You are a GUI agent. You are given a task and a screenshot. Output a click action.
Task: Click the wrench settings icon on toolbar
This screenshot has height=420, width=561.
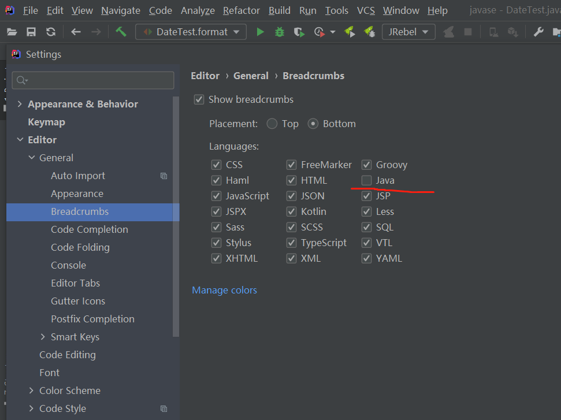[x=538, y=32]
